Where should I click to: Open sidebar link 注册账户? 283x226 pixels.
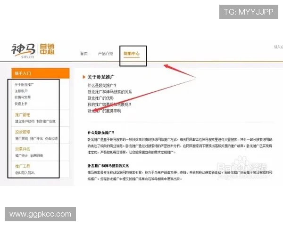tap(21, 91)
